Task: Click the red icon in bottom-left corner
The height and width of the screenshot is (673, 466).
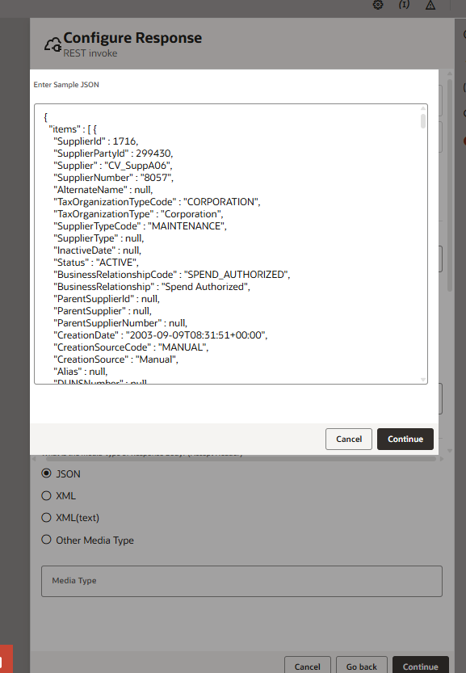Action: tap(6, 658)
